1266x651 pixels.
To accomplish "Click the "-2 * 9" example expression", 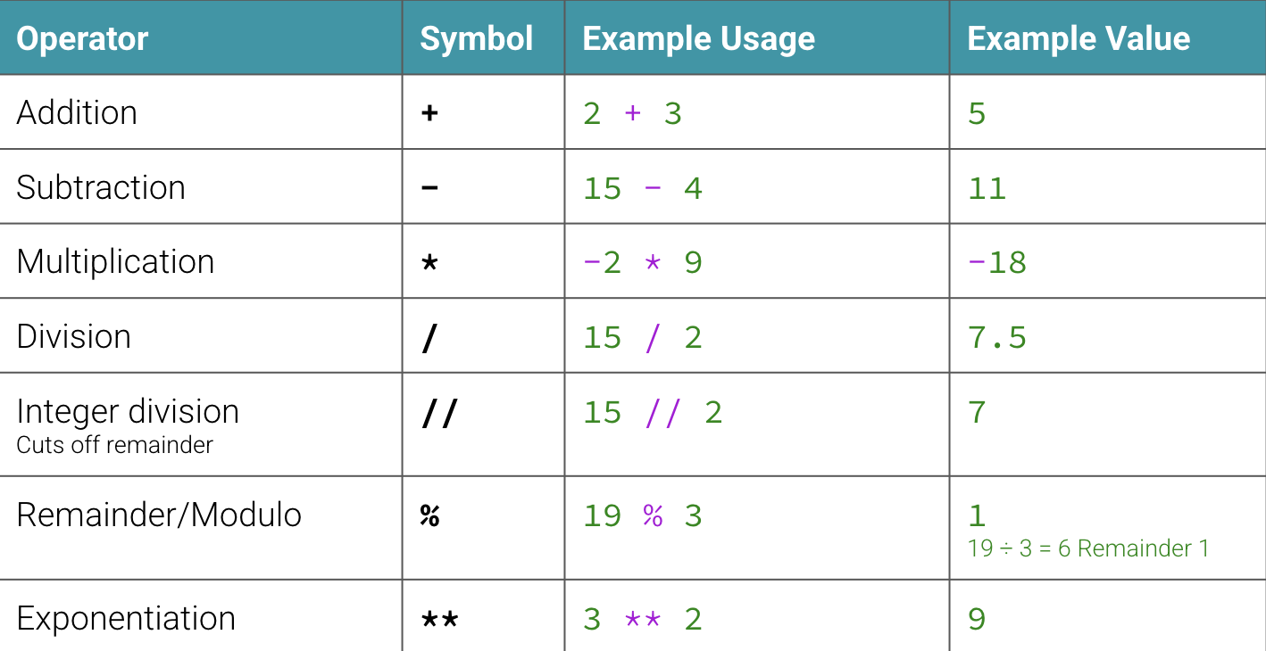I will 642,263.
